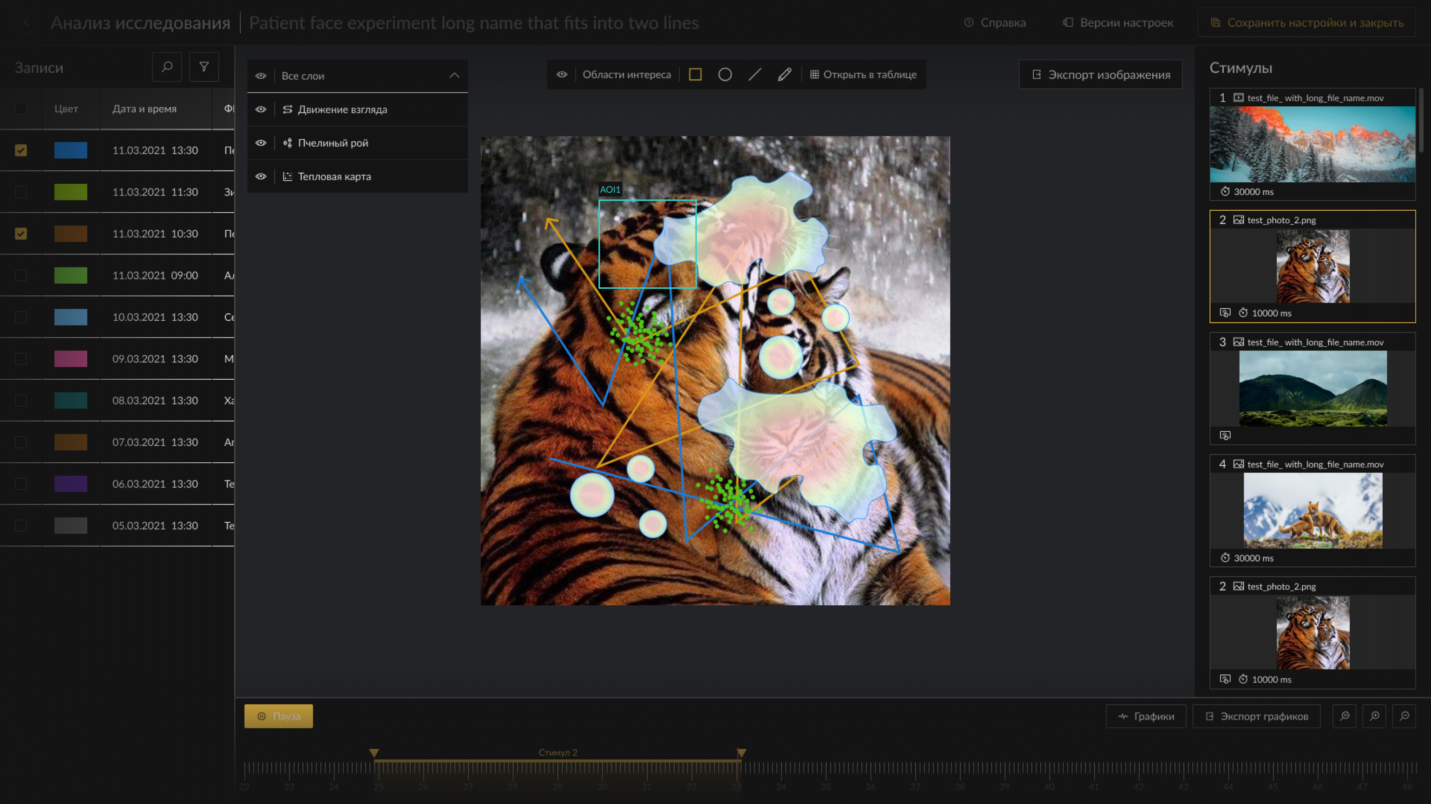Open the records search icon
Viewport: 1431px width, 804px height.
tap(167, 67)
